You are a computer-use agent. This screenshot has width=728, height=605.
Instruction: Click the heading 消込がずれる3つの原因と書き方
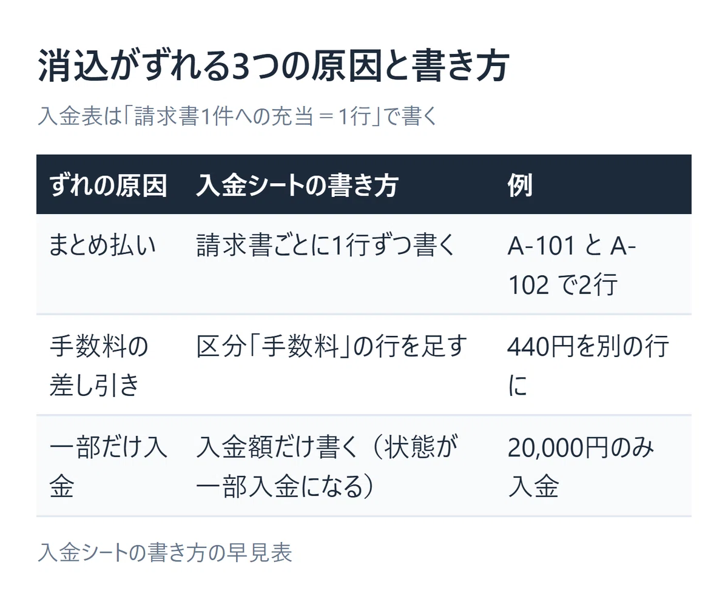pos(272,68)
